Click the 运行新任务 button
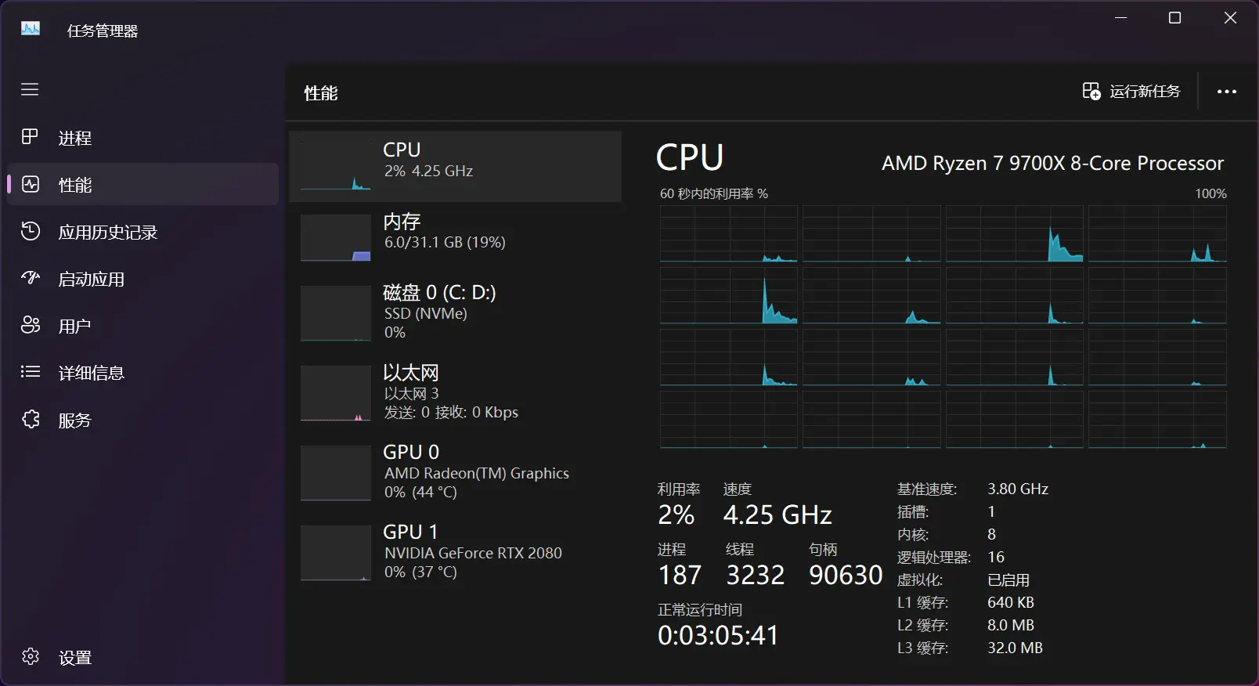Screen dimensions: 1259x686 tap(1131, 92)
